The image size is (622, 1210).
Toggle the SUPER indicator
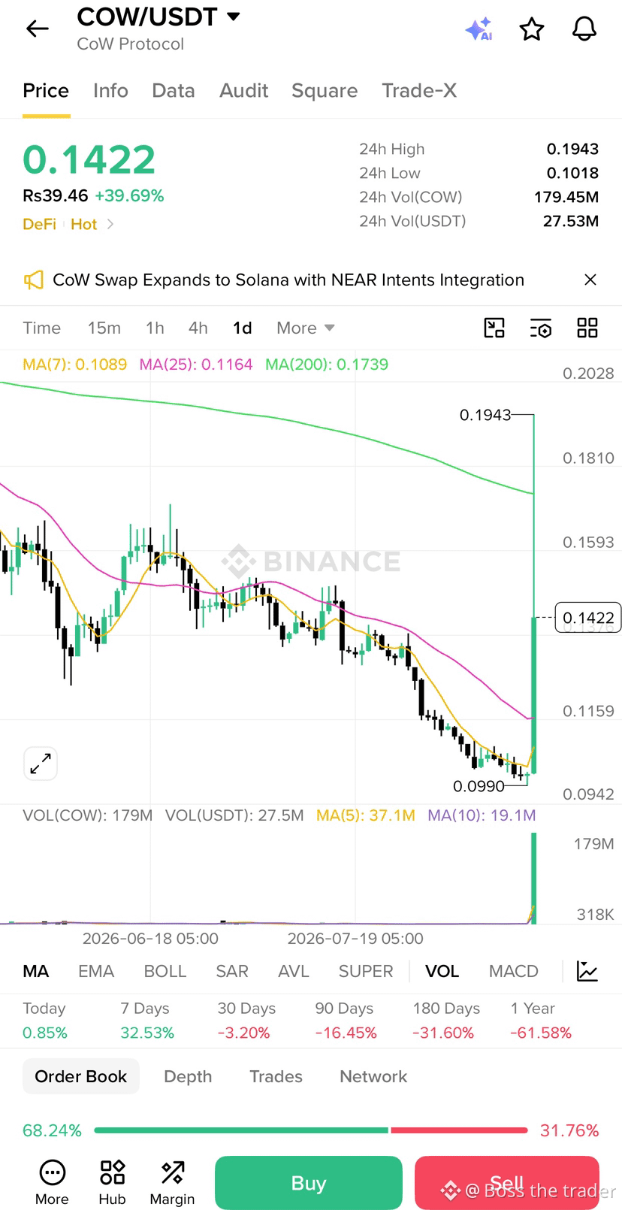coord(366,971)
